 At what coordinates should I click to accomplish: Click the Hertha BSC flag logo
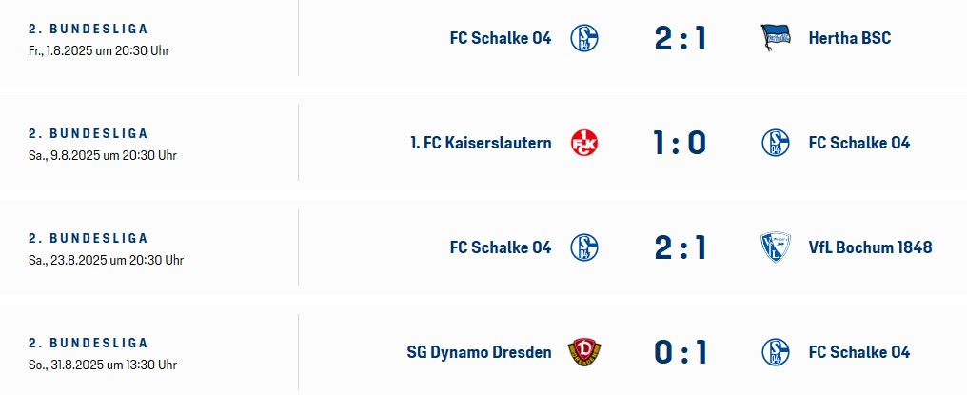[x=775, y=38]
